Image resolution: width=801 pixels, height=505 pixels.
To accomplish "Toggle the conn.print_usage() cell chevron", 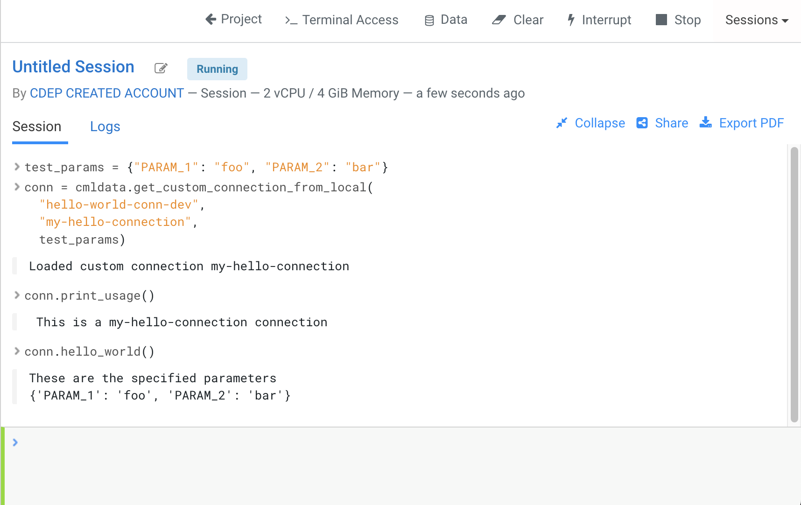I will click(x=17, y=295).
